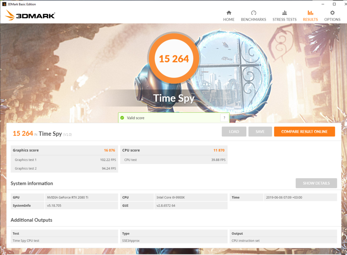Click the large 15 264 score circle
The height and width of the screenshot is (255, 347).
174,58
